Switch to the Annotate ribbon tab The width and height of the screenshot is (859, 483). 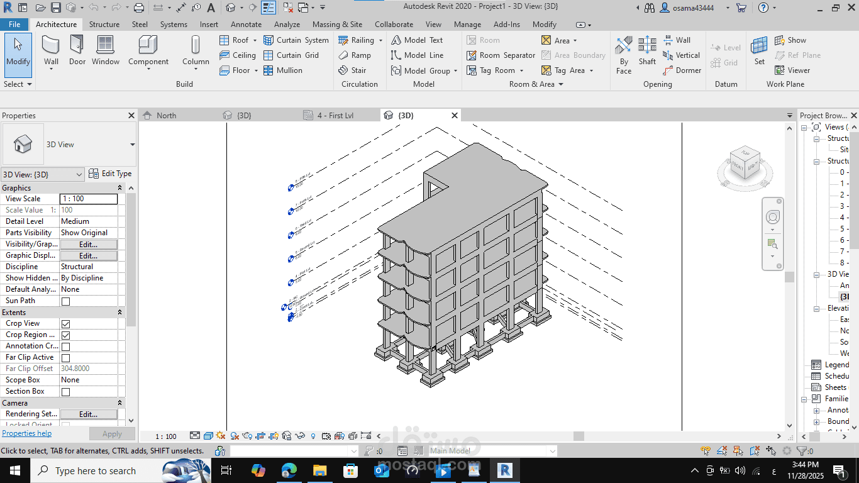coord(246,25)
